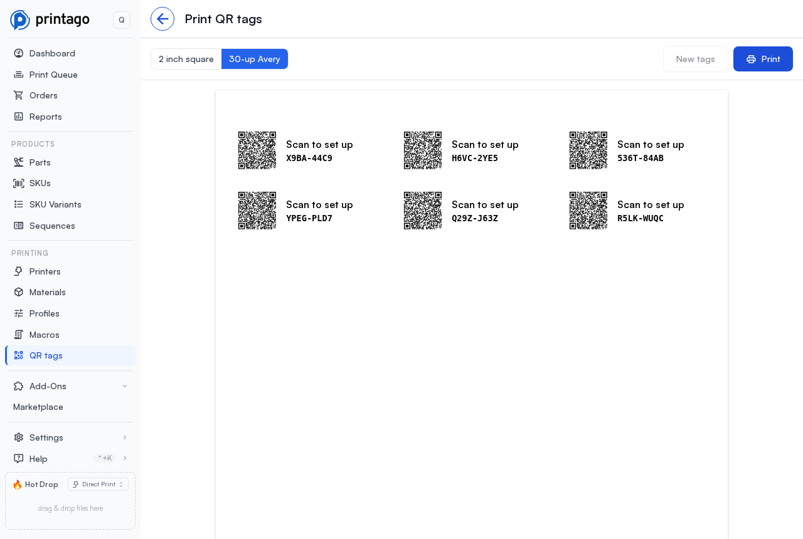This screenshot has width=803, height=539.
Task: Open SKU Variants list icon
Action: [19, 204]
